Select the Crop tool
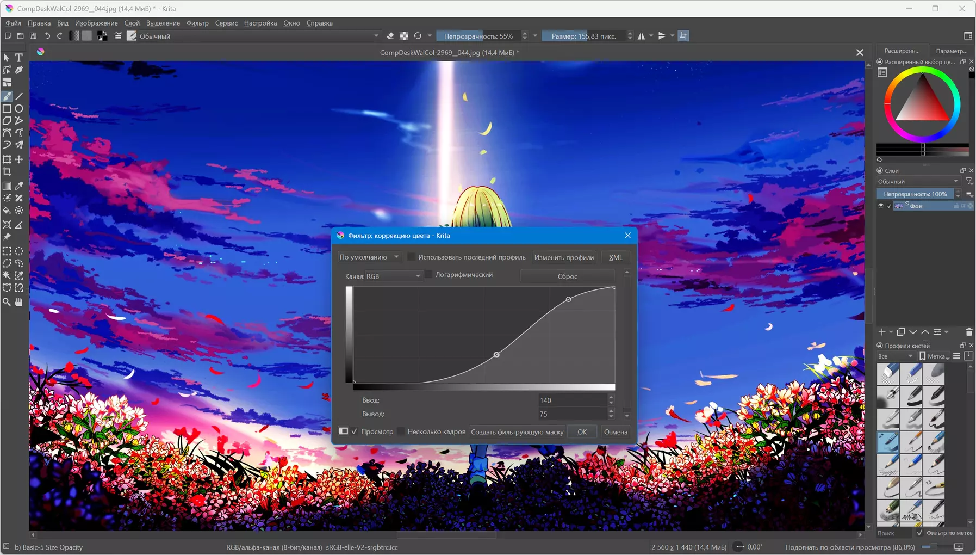The width and height of the screenshot is (976, 555). tap(7, 171)
